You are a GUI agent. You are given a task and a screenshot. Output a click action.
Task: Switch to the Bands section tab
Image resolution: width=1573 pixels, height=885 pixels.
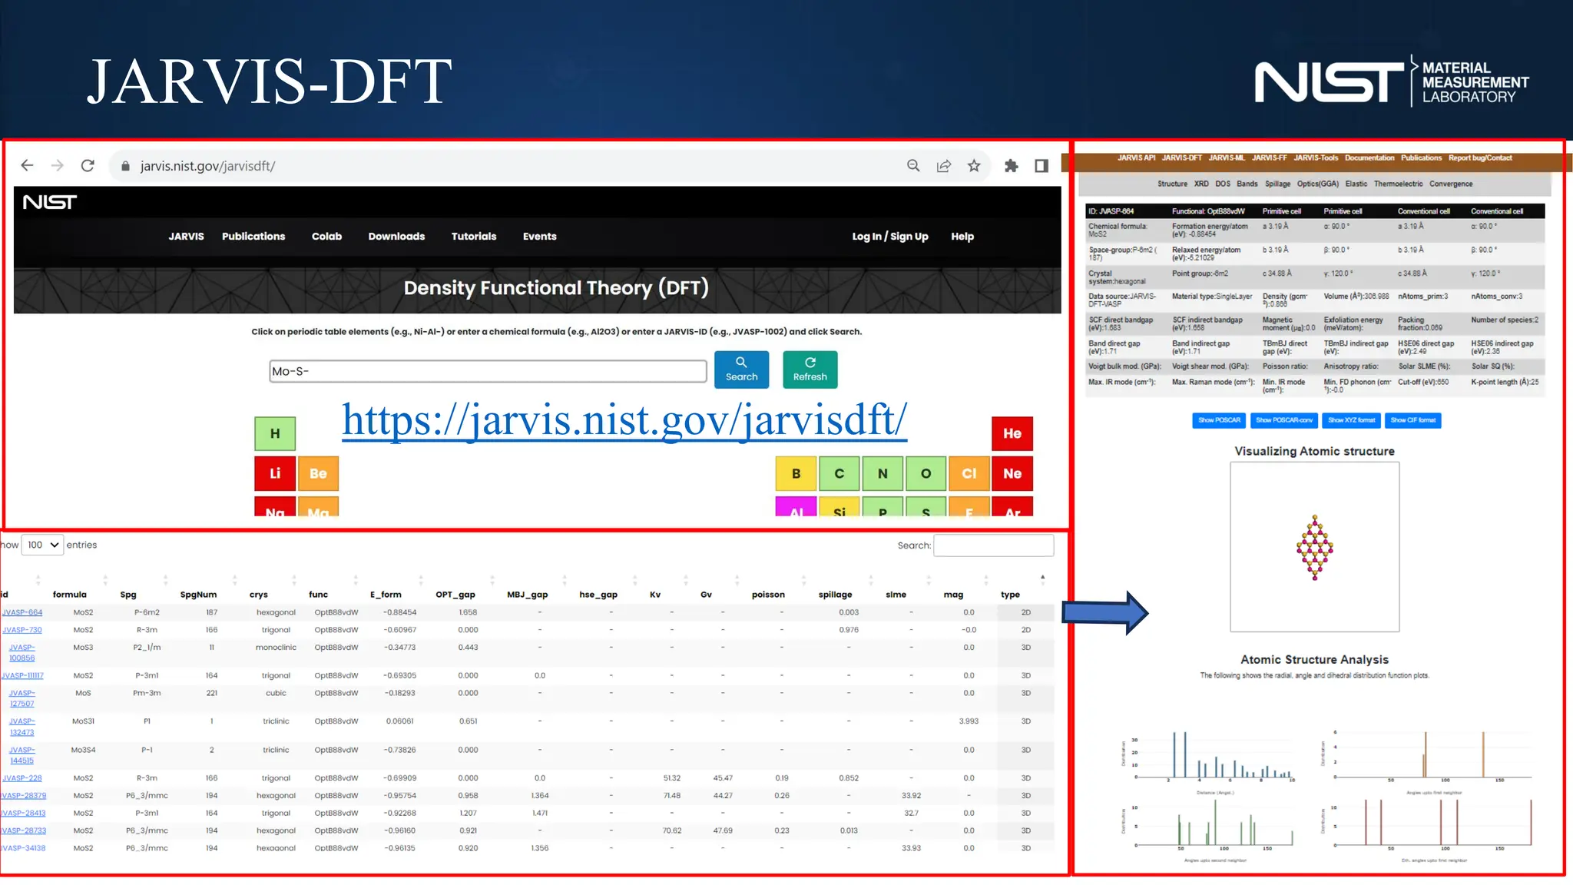click(1247, 184)
